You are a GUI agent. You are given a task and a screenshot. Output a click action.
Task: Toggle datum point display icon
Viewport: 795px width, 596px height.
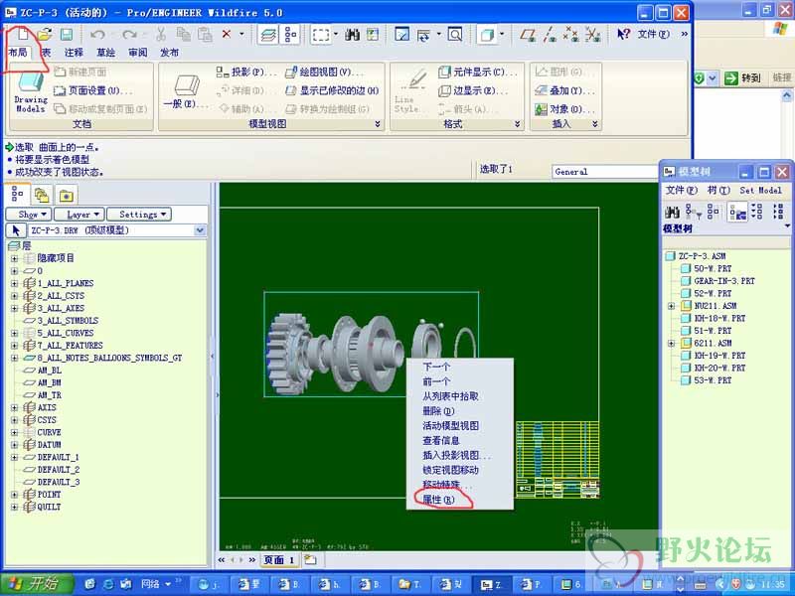(x=570, y=35)
